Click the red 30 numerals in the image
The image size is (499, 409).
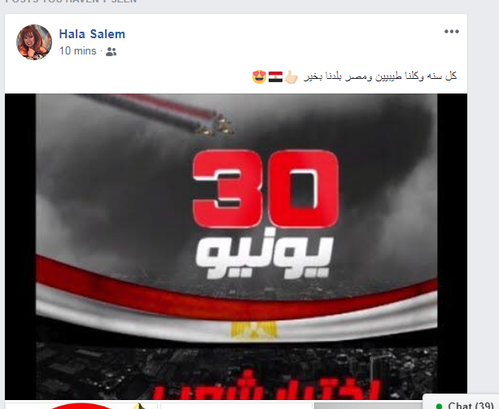pos(265,189)
